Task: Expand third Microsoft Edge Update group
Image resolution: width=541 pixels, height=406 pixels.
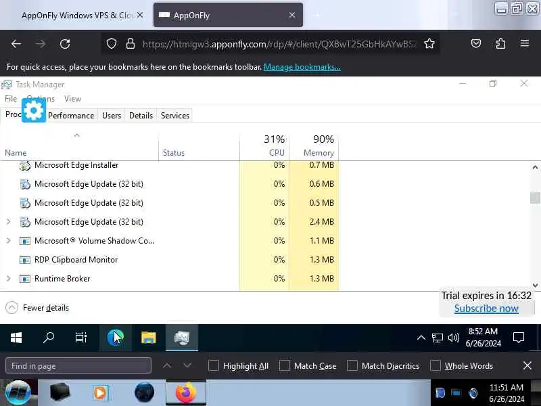Action: point(9,222)
